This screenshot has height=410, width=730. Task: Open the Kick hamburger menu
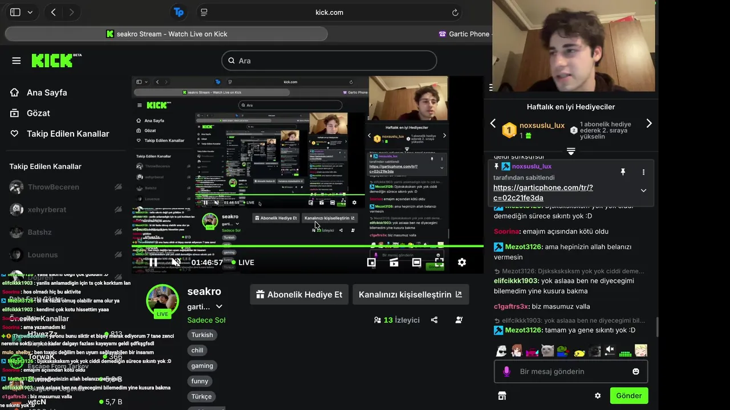[16, 60]
